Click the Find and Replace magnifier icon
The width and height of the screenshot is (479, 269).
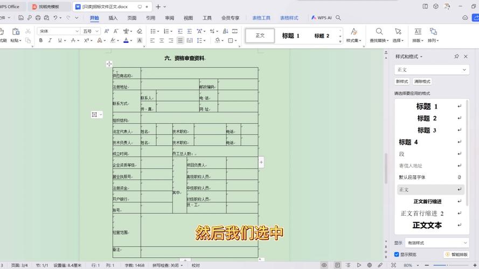tap(379, 31)
